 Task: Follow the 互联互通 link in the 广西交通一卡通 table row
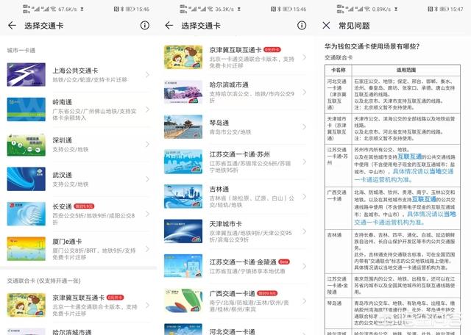(x=424, y=199)
